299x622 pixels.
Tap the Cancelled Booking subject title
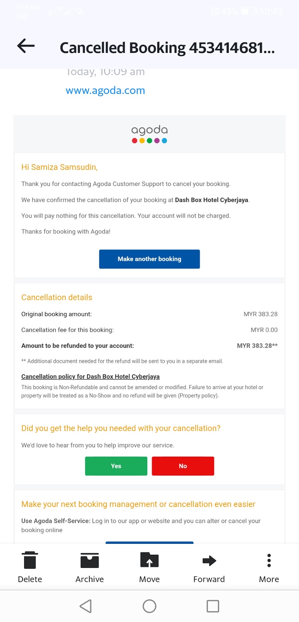167,47
